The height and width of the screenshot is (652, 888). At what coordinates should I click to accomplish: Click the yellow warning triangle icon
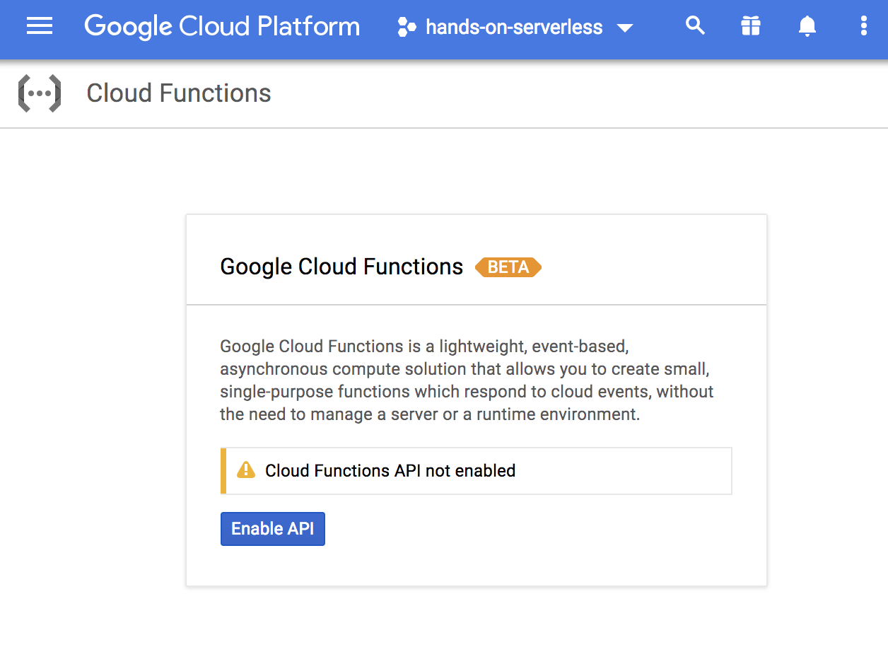click(246, 470)
